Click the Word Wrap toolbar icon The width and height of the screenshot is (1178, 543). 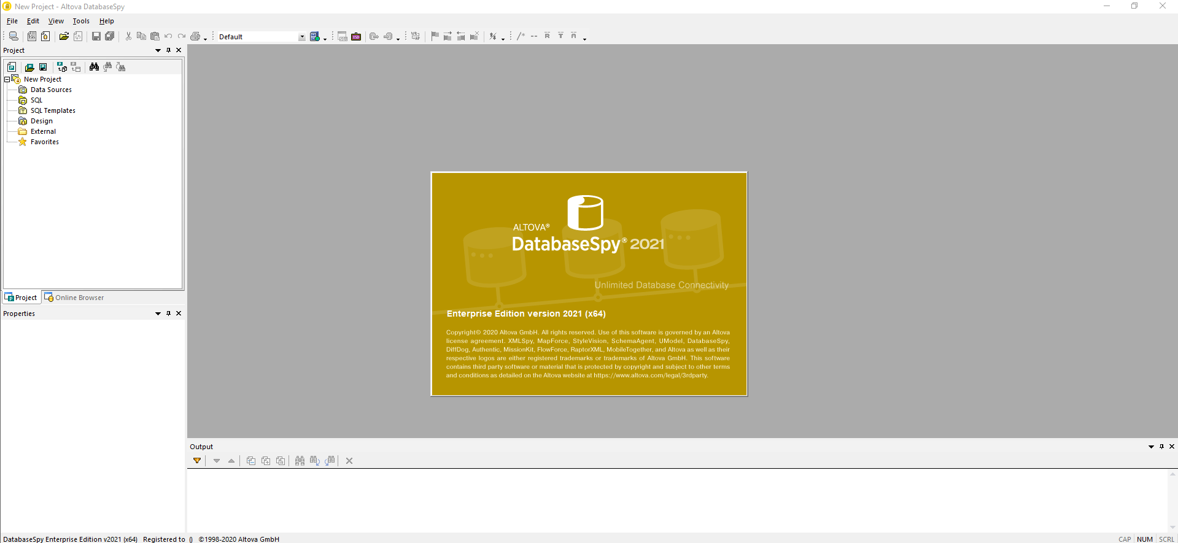416,36
